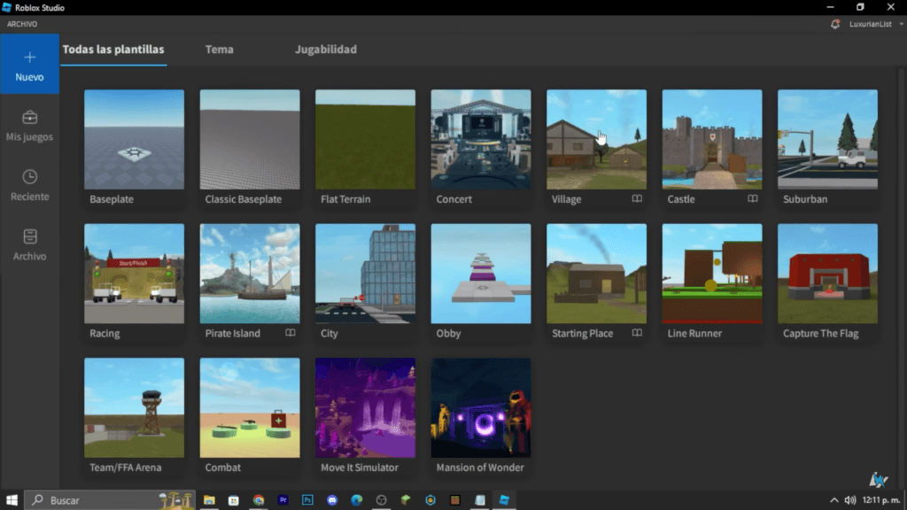Switch to Todas las plantillas tab
The image size is (907, 510).
[x=113, y=50]
